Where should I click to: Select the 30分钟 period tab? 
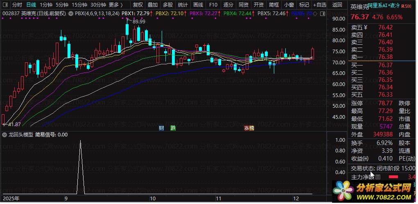pos(98,5)
